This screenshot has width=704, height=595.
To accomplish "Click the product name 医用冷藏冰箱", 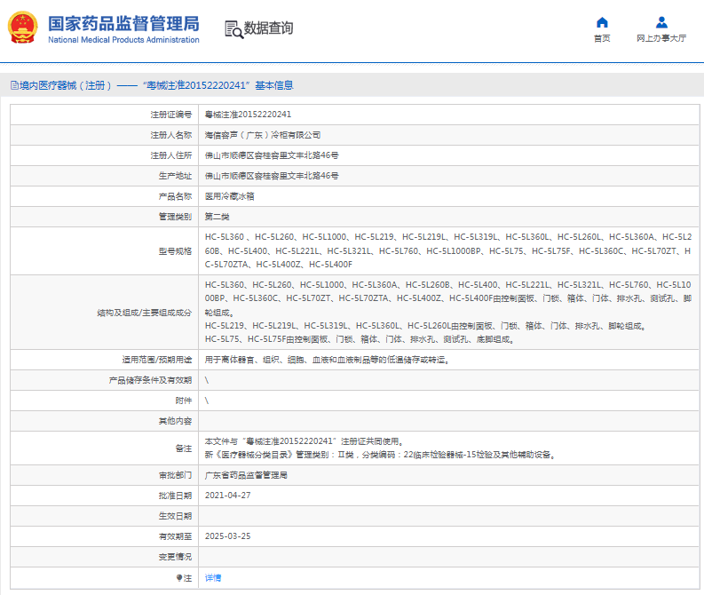I will pyautogui.click(x=229, y=196).
